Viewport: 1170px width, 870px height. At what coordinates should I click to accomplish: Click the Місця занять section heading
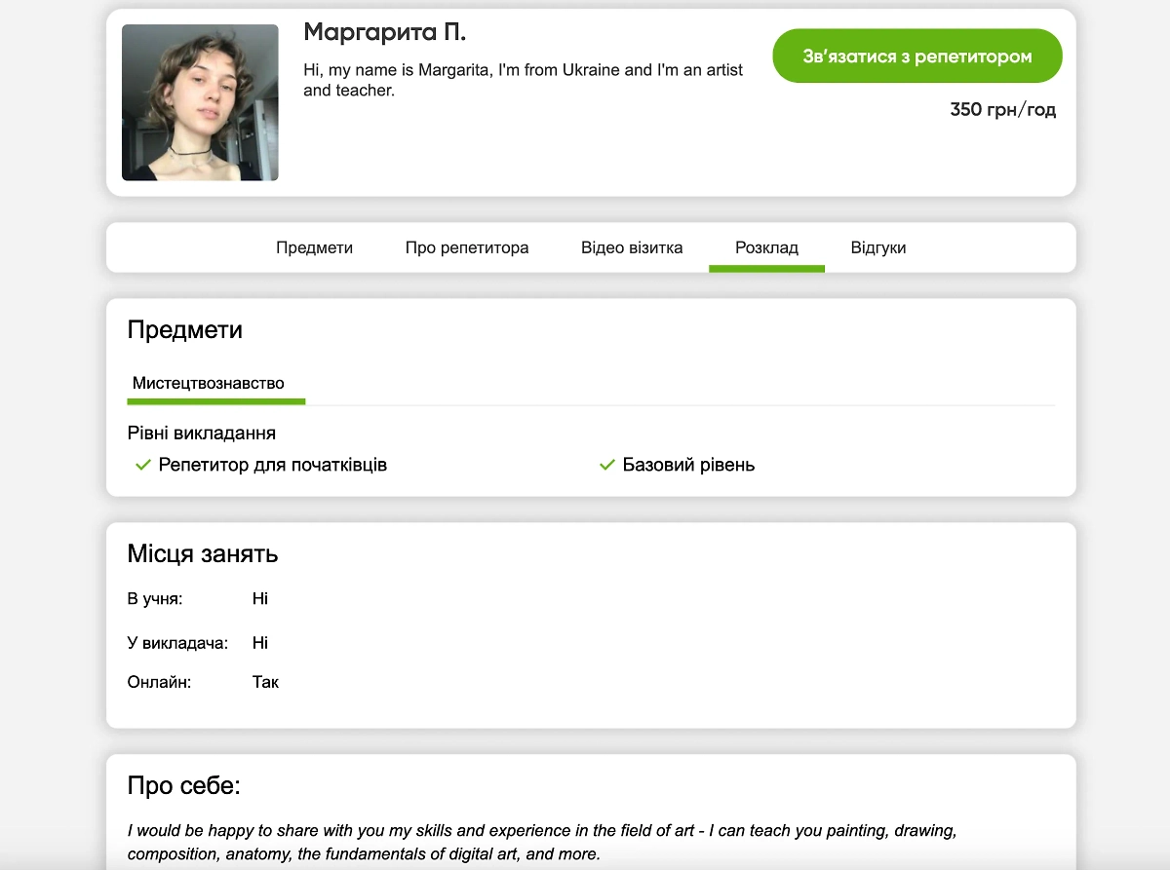[203, 554]
